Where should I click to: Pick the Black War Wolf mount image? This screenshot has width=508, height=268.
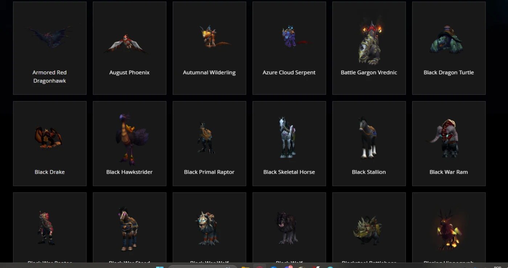pos(207,228)
